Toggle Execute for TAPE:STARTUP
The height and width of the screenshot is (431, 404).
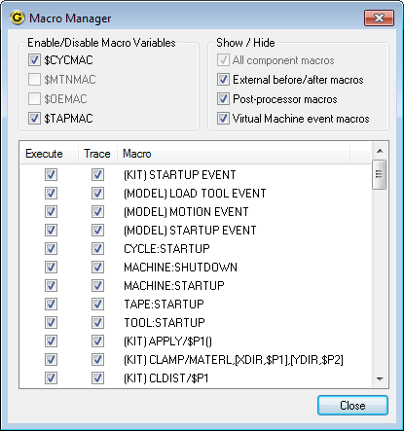click(x=51, y=305)
